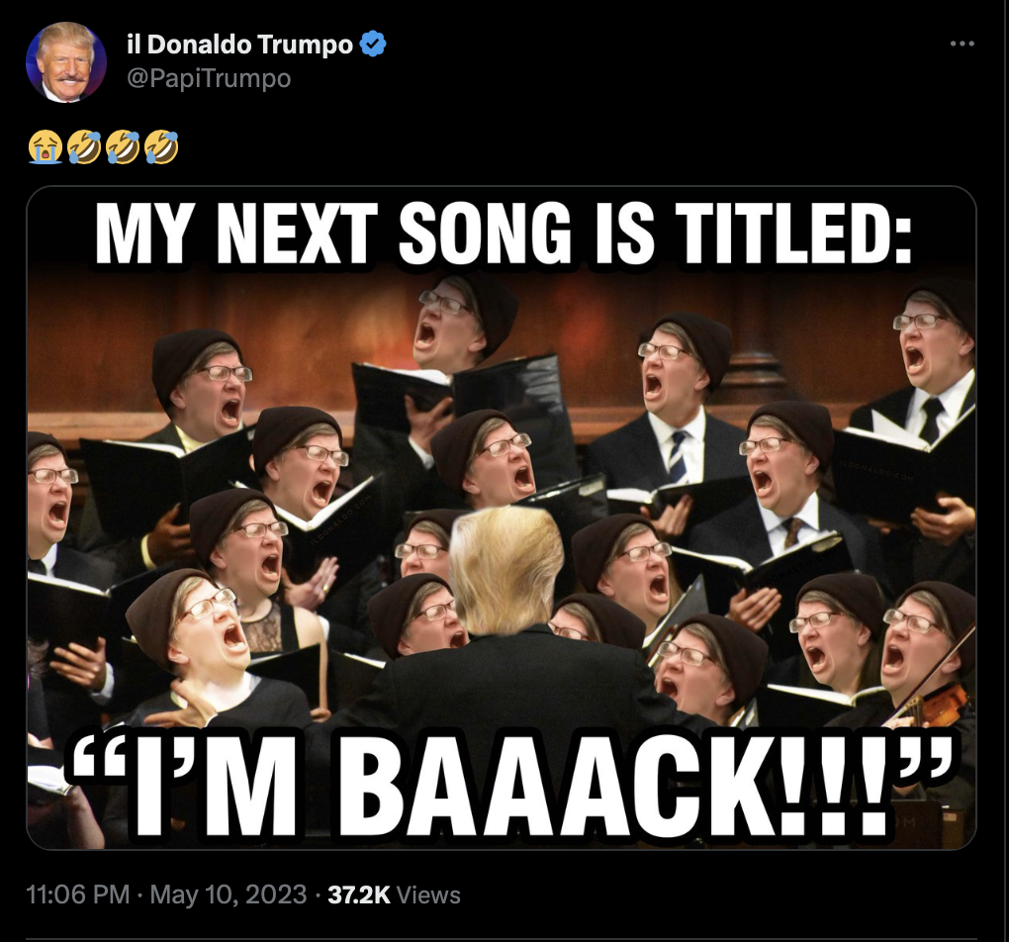
Task: Click the crying face emoji
Action: click(45, 146)
